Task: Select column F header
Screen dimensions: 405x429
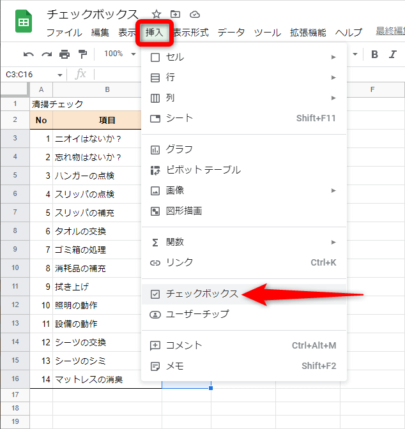Action: coord(372,90)
